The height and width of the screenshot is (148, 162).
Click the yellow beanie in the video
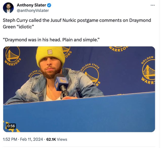pyautogui.click(x=50, y=56)
